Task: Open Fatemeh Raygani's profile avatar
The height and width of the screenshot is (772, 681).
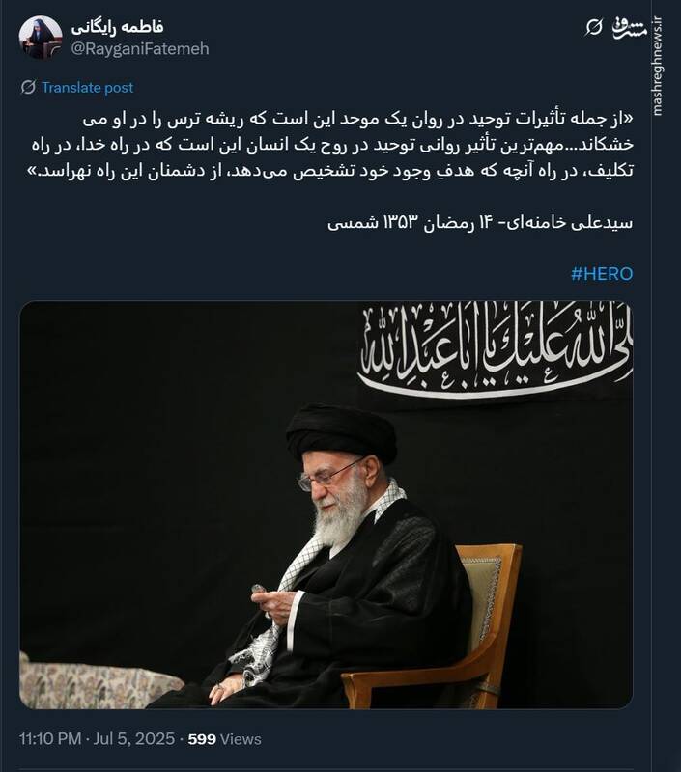Action: click(41, 38)
